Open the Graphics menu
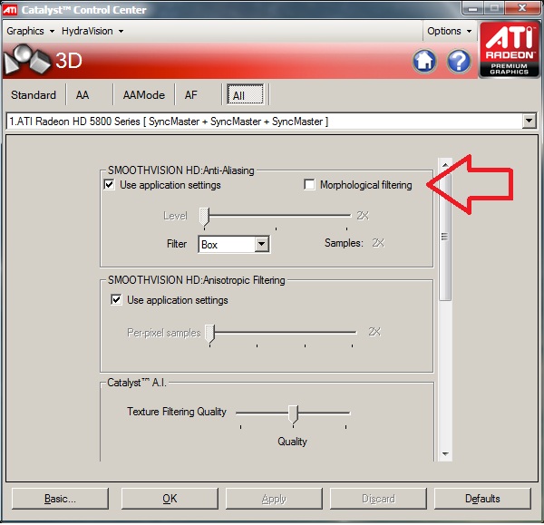544x525 pixels. [31, 31]
